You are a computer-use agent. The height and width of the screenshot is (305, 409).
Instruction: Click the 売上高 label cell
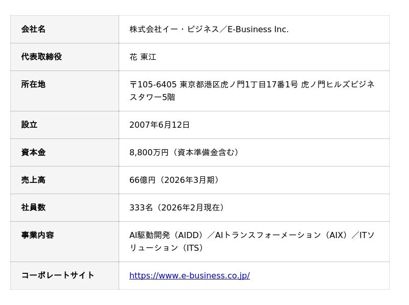coord(64,180)
